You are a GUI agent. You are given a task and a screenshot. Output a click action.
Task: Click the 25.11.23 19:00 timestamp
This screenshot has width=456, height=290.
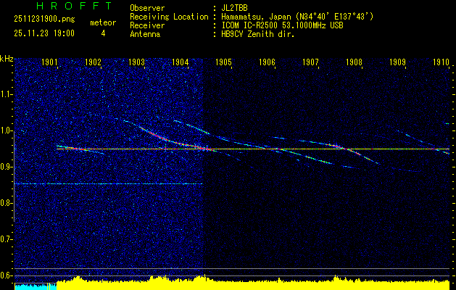(44, 33)
